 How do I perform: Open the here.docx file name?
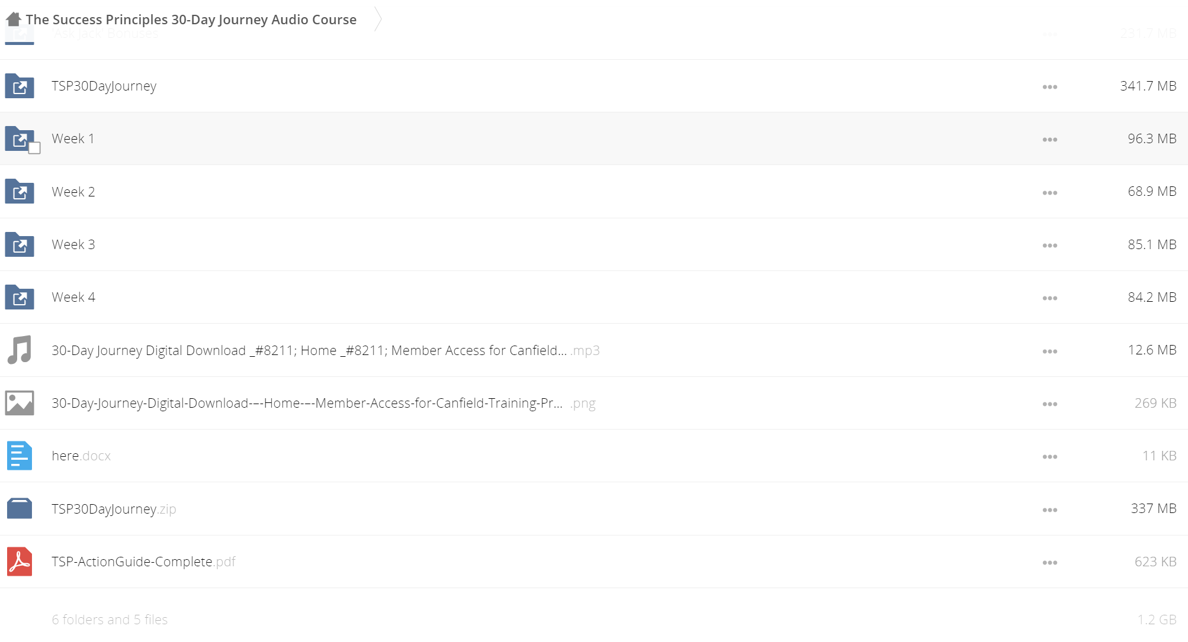pos(81,456)
